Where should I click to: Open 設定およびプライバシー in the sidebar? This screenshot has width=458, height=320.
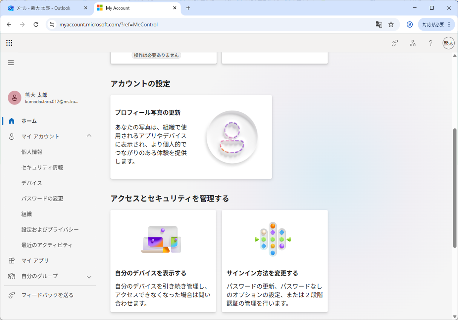[50, 229]
